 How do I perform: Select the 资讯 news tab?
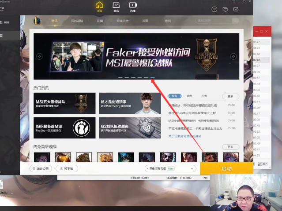54,21
